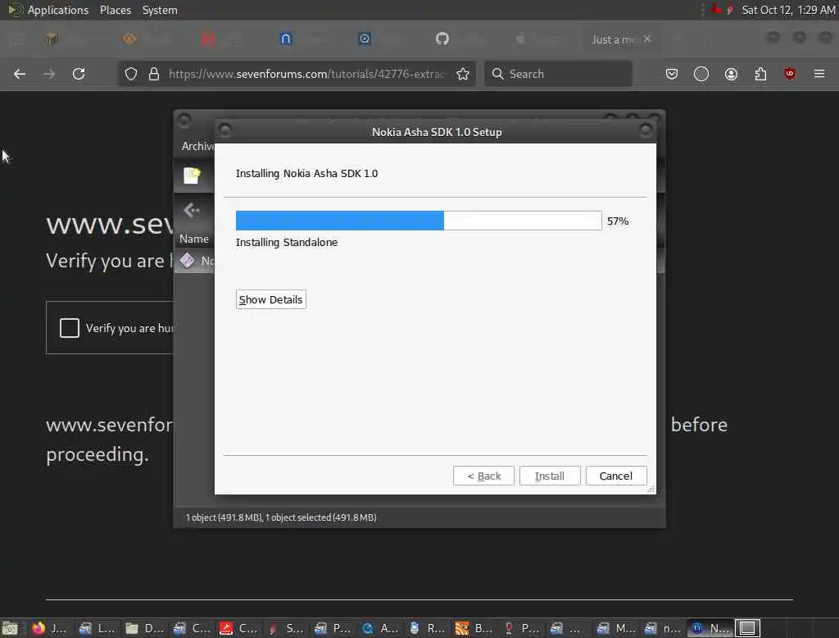This screenshot has height=638, width=839.
Task: Switch to the orange diamond icon tab
Action: (x=129, y=39)
